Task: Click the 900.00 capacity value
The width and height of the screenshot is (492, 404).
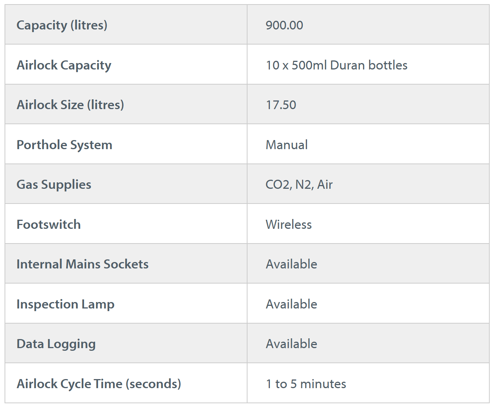Action: [x=284, y=25]
